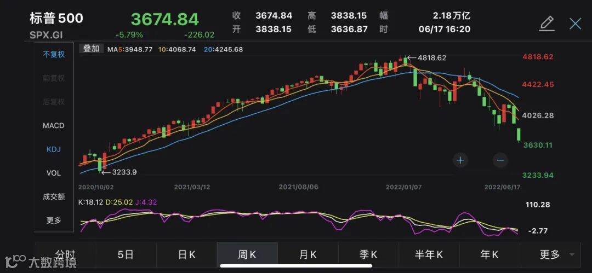This screenshot has height=273, width=592.
Task: Switch to 日K tab
Action: click(x=186, y=255)
